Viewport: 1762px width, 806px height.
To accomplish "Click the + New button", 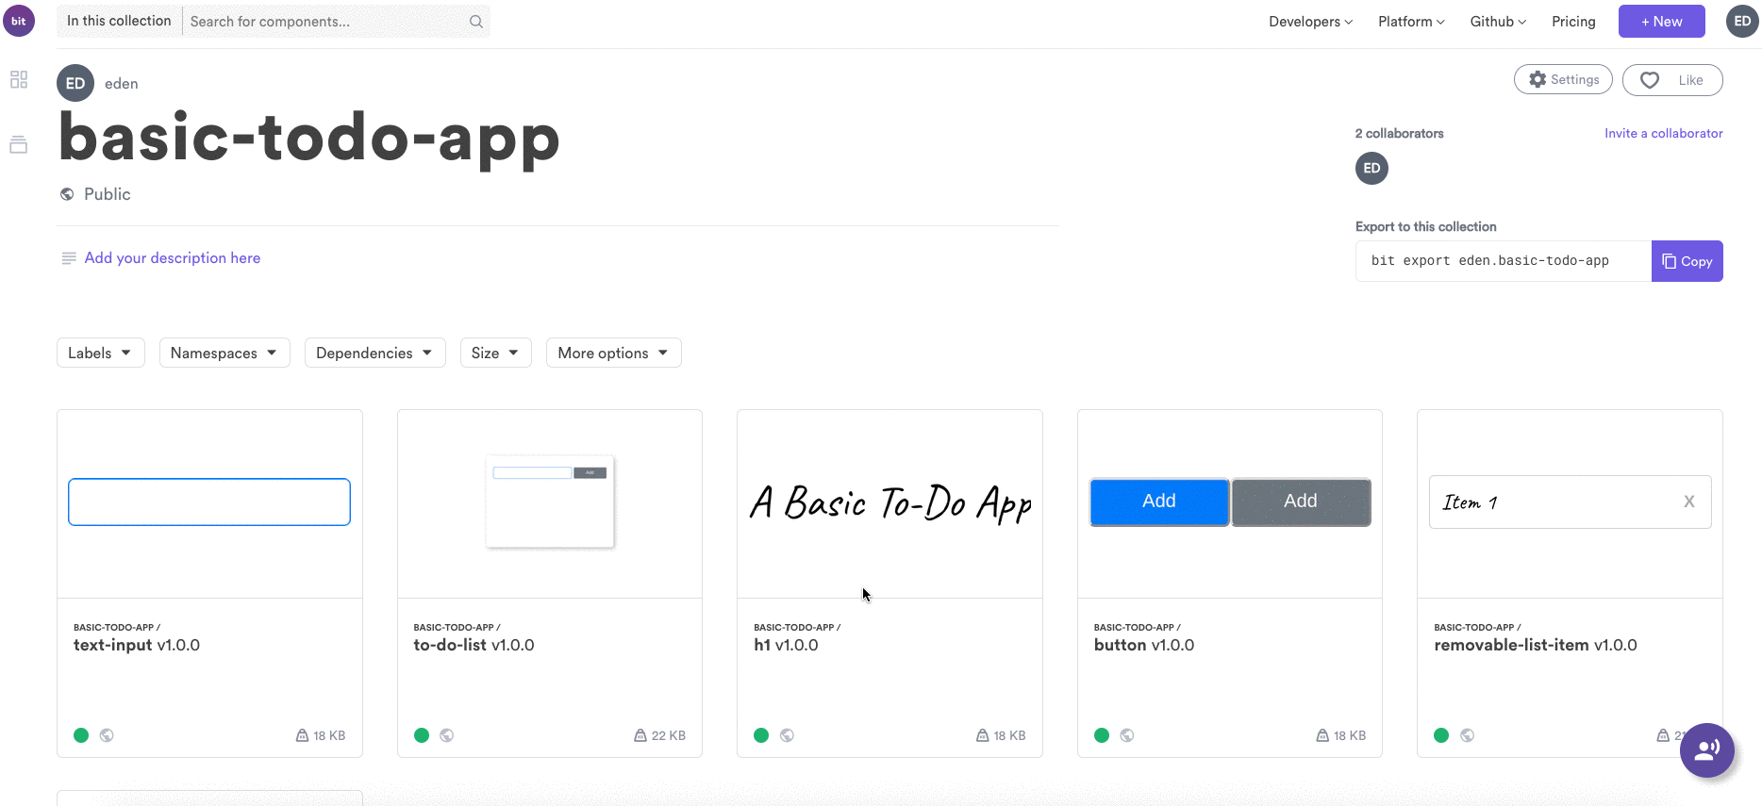I will pyautogui.click(x=1662, y=22).
